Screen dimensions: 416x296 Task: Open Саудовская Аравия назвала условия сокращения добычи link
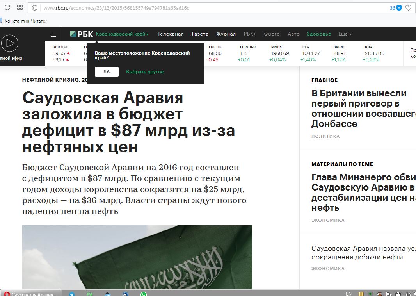364,253
